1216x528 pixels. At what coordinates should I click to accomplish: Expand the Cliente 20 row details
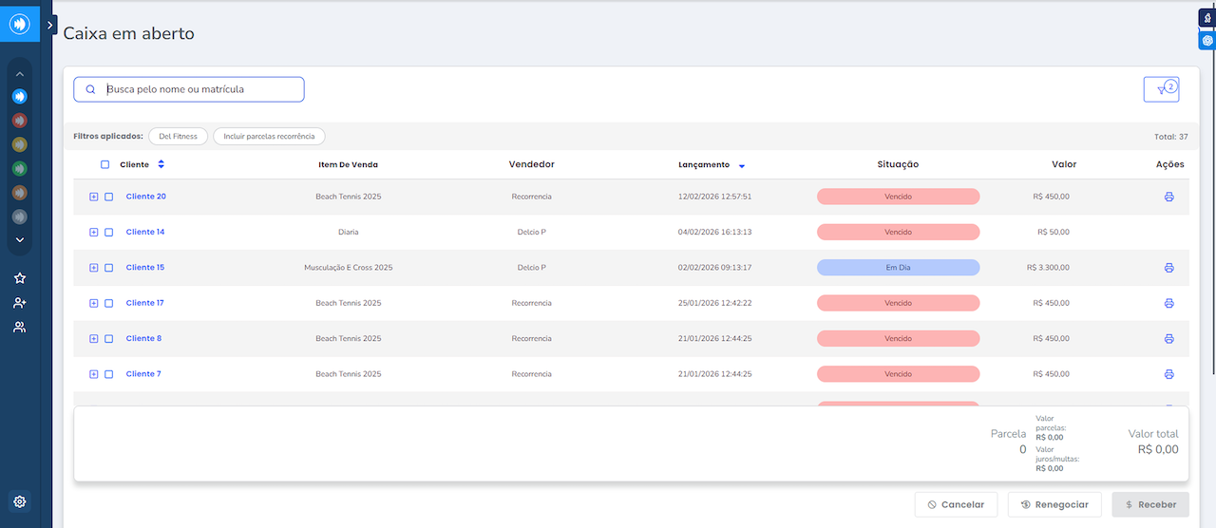(x=93, y=197)
